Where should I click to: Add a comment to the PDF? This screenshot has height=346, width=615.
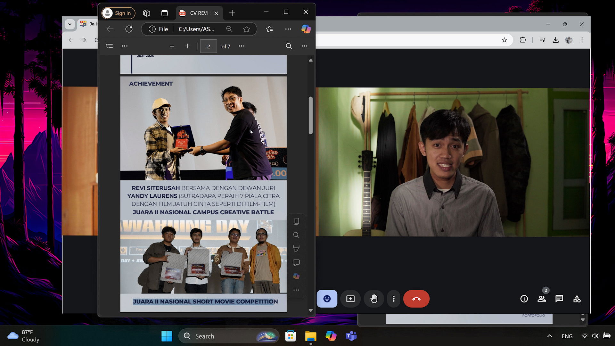296,262
